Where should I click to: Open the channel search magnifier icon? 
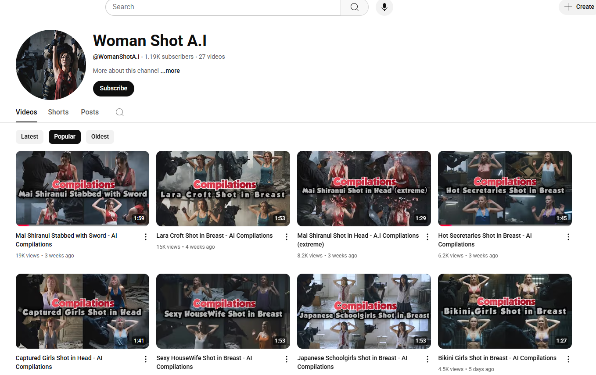[120, 112]
